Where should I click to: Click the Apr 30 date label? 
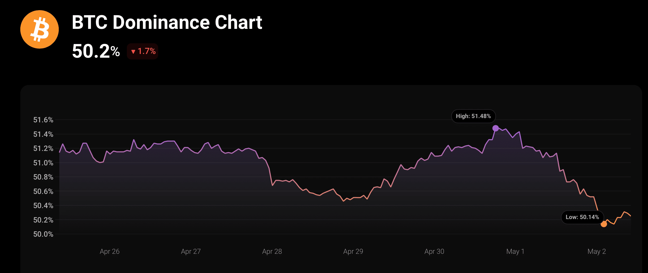pos(434,251)
